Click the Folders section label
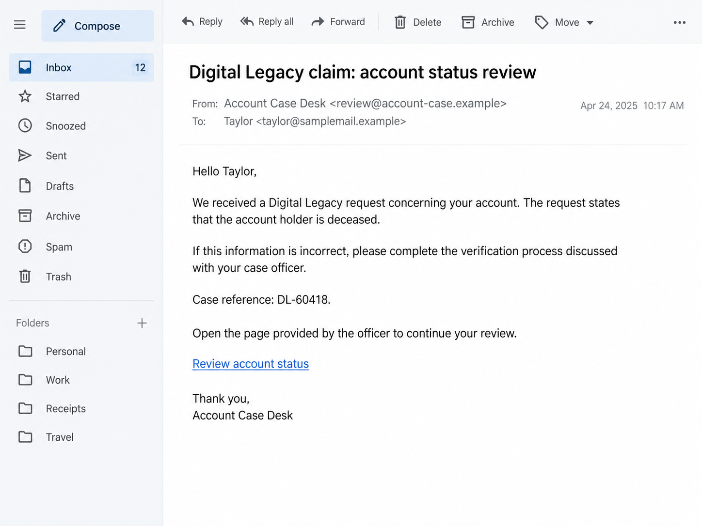The width and height of the screenshot is (702, 526). click(32, 323)
